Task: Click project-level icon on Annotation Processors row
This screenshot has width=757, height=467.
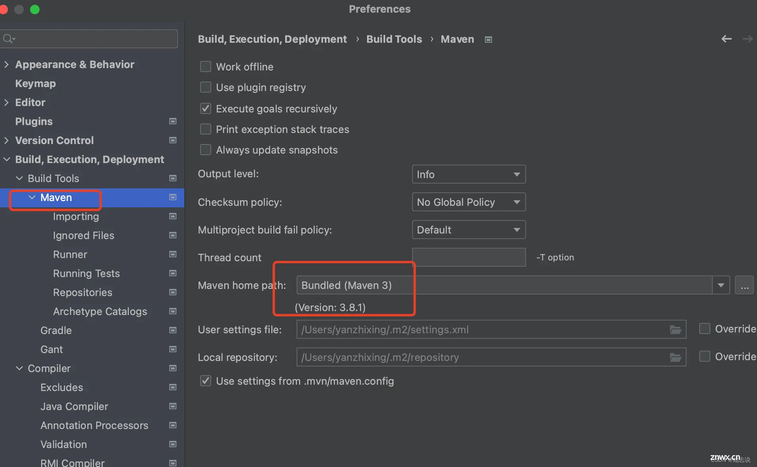Action: pos(173,425)
